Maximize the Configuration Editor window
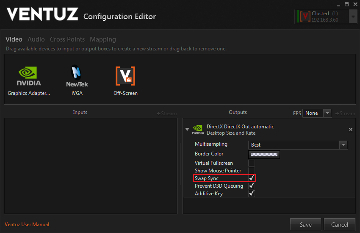Screen dimensions: 360x233 pos(346,4)
